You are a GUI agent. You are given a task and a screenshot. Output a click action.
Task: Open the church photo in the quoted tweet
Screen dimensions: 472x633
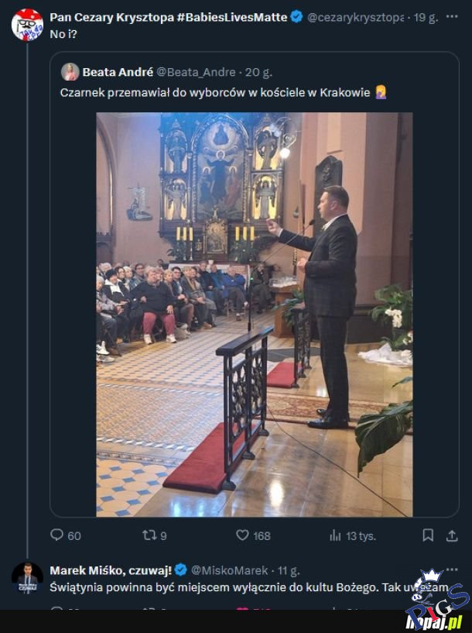point(254,314)
